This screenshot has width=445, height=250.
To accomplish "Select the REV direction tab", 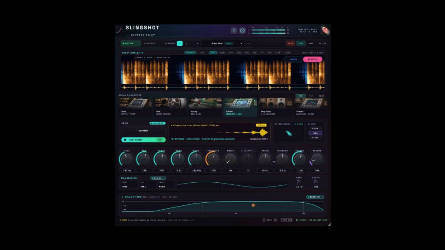I will [311, 96].
